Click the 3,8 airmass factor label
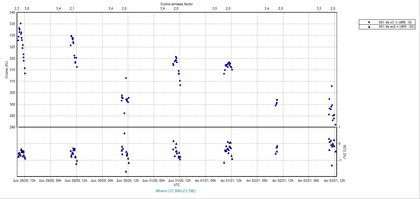Screen dimensions: 420x199 point(27,8)
